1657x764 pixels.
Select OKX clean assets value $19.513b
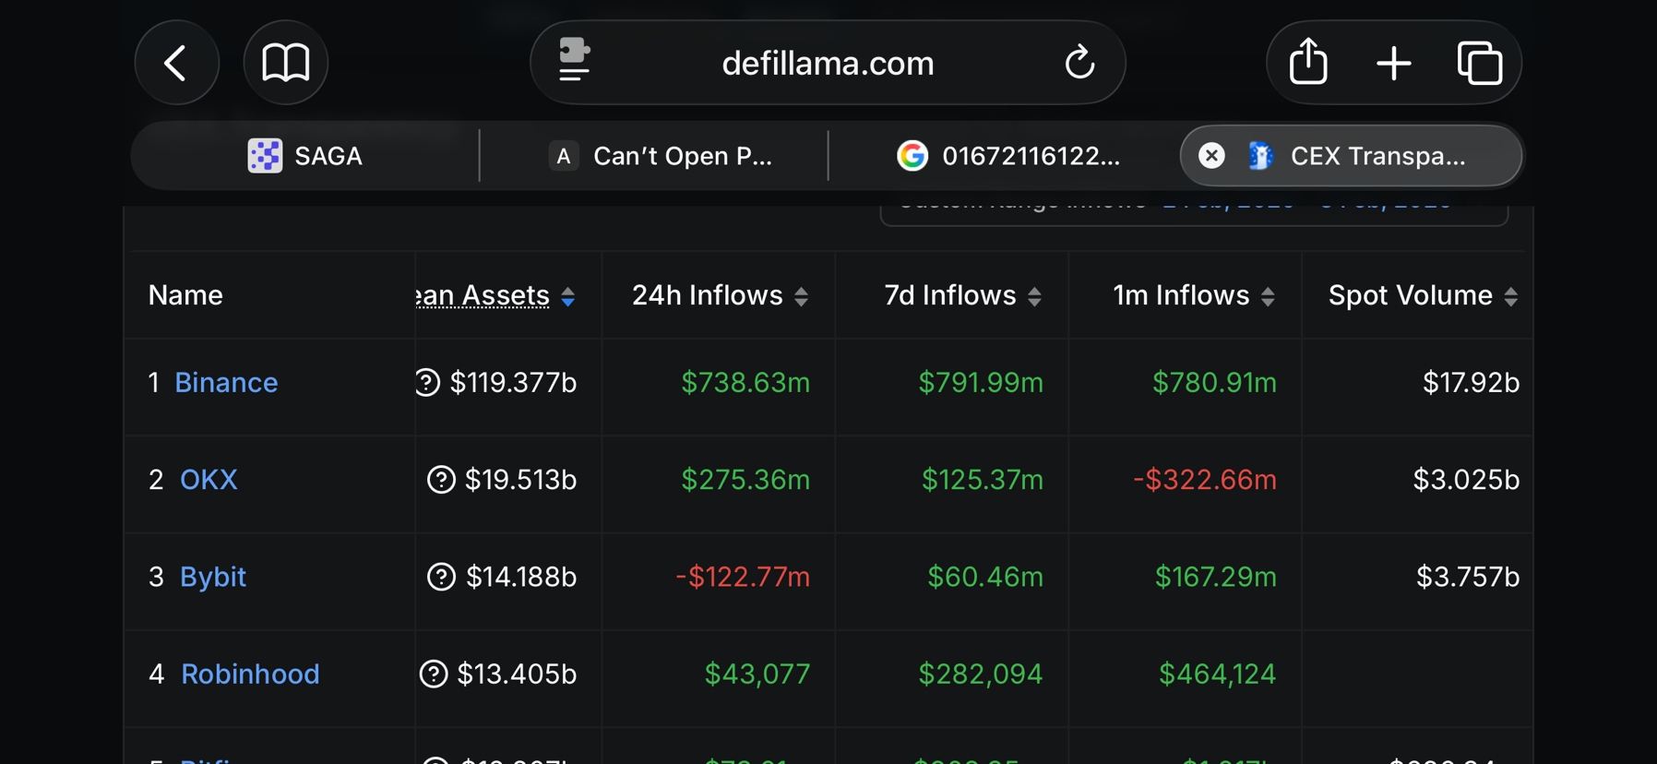tap(520, 480)
